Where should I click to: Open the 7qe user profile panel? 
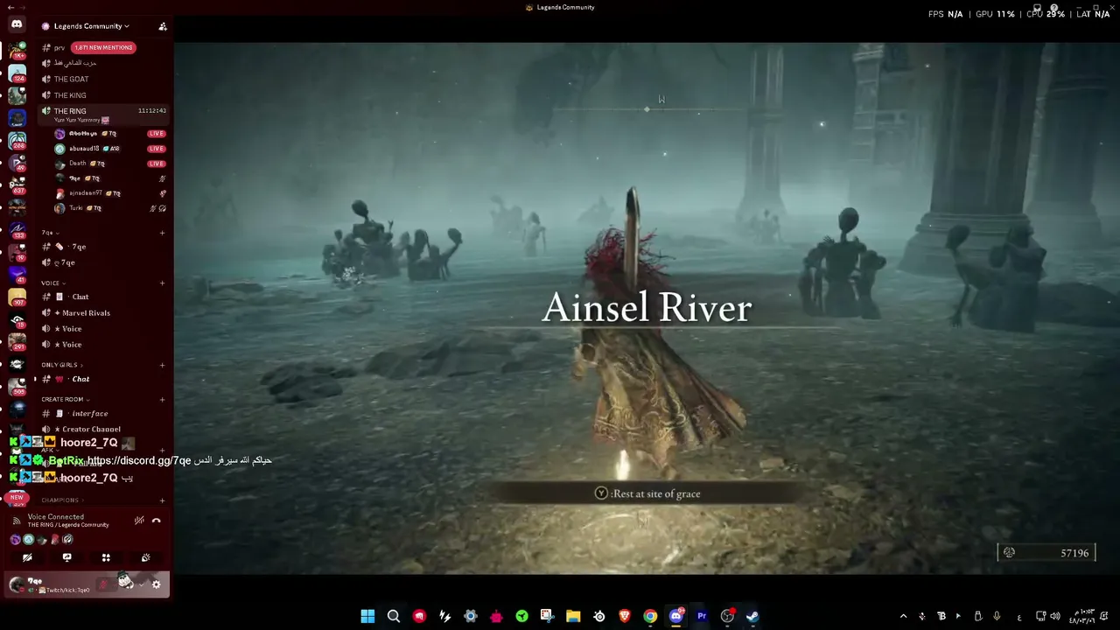coord(50,584)
